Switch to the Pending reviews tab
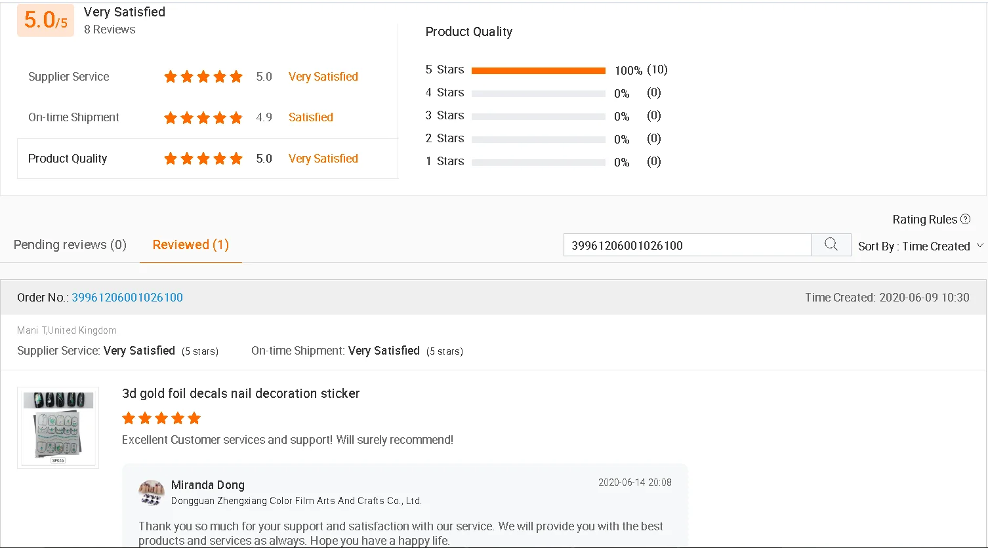988x548 pixels. pyautogui.click(x=70, y=245)
